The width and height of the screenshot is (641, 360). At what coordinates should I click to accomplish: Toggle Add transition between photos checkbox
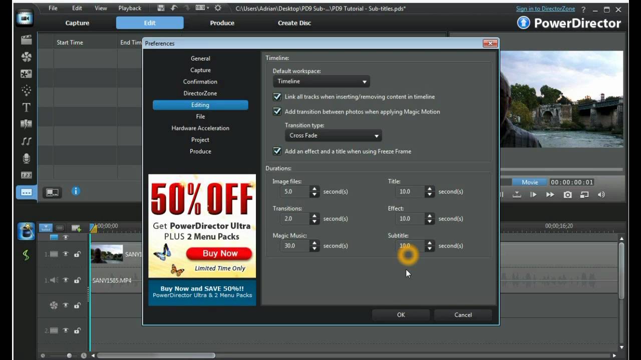point(277,111)
